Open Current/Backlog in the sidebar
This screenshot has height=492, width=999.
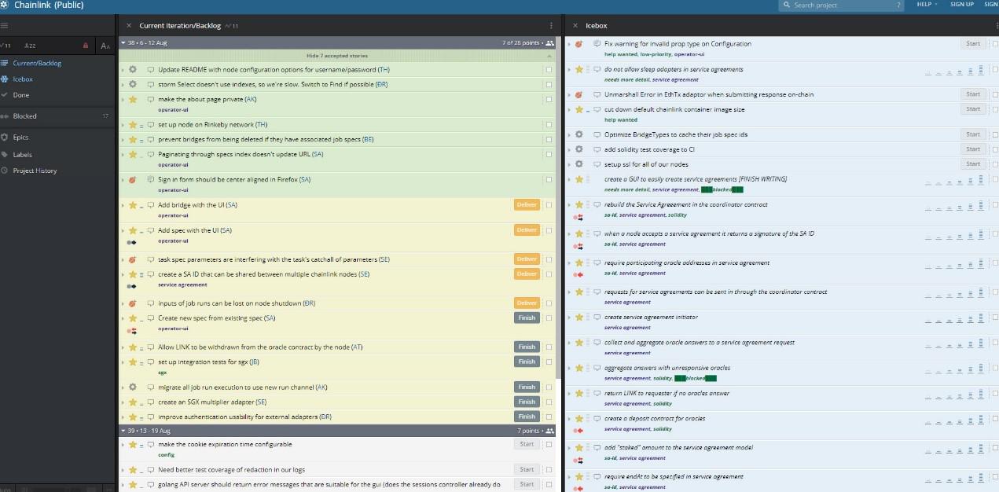tap(37, 63)
